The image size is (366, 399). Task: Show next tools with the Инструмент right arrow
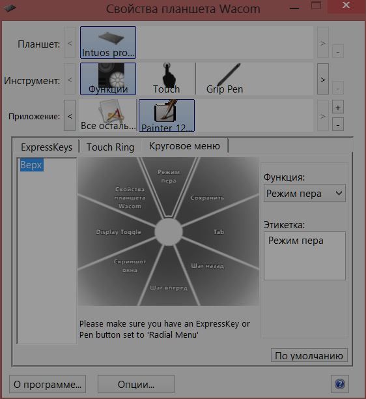tap(323, 80)
